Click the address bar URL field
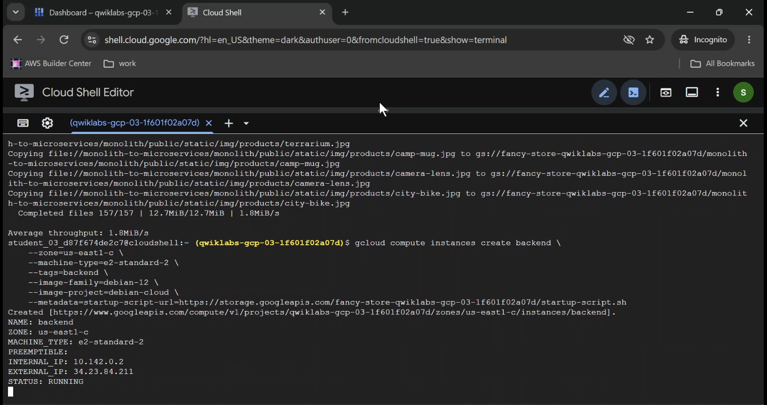Screen dimensions: 767x405 pos(305,40)
